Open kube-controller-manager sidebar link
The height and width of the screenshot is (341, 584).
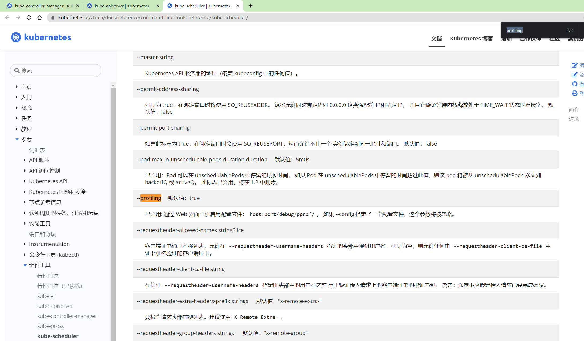[x=67, y=316]
